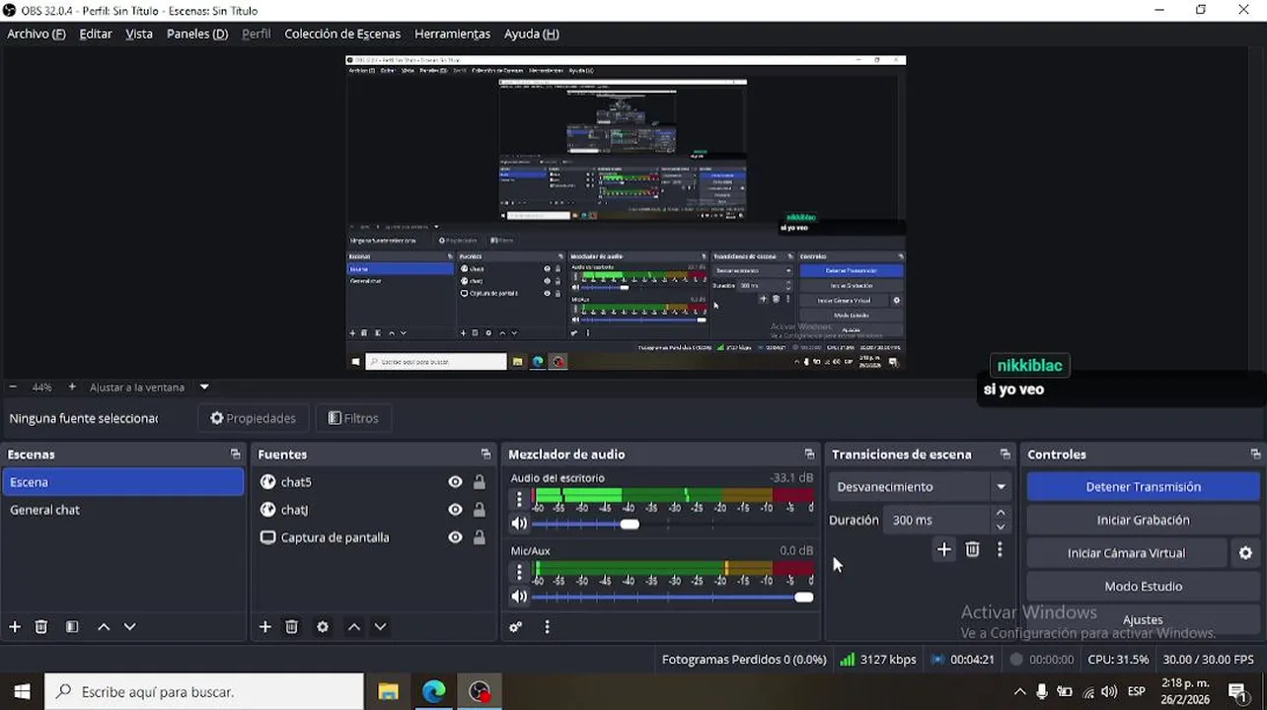The width and height of the screenshot is (1267, 710).
Task: Click the Windows search box
Action: 204,691
